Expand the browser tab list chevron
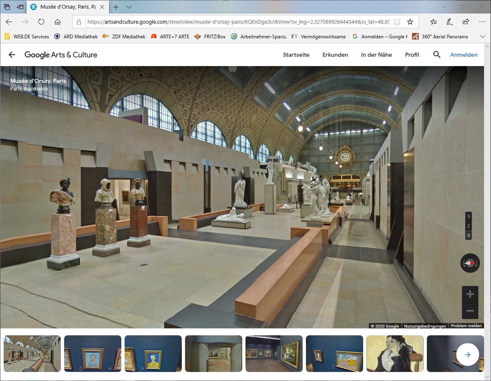 [x=129, y=7]
